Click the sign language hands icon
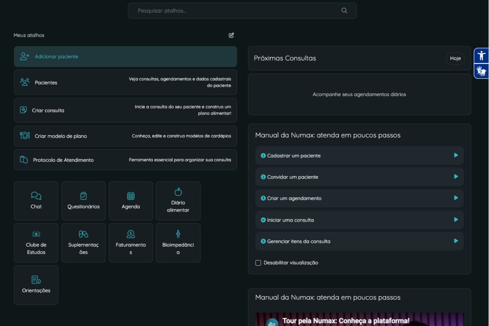The width and height of the screenshot is (489, 326). [x=481, y=71]
